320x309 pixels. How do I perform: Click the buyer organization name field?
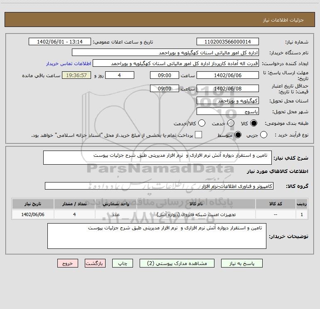(165, 53)
